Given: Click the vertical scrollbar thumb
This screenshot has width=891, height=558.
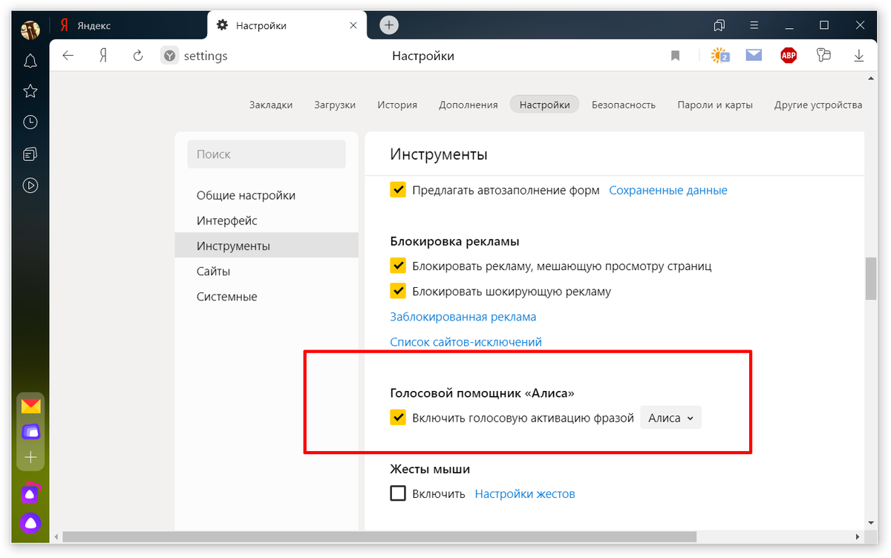Looking at the screenshot, I should click(x=871, y=278).
